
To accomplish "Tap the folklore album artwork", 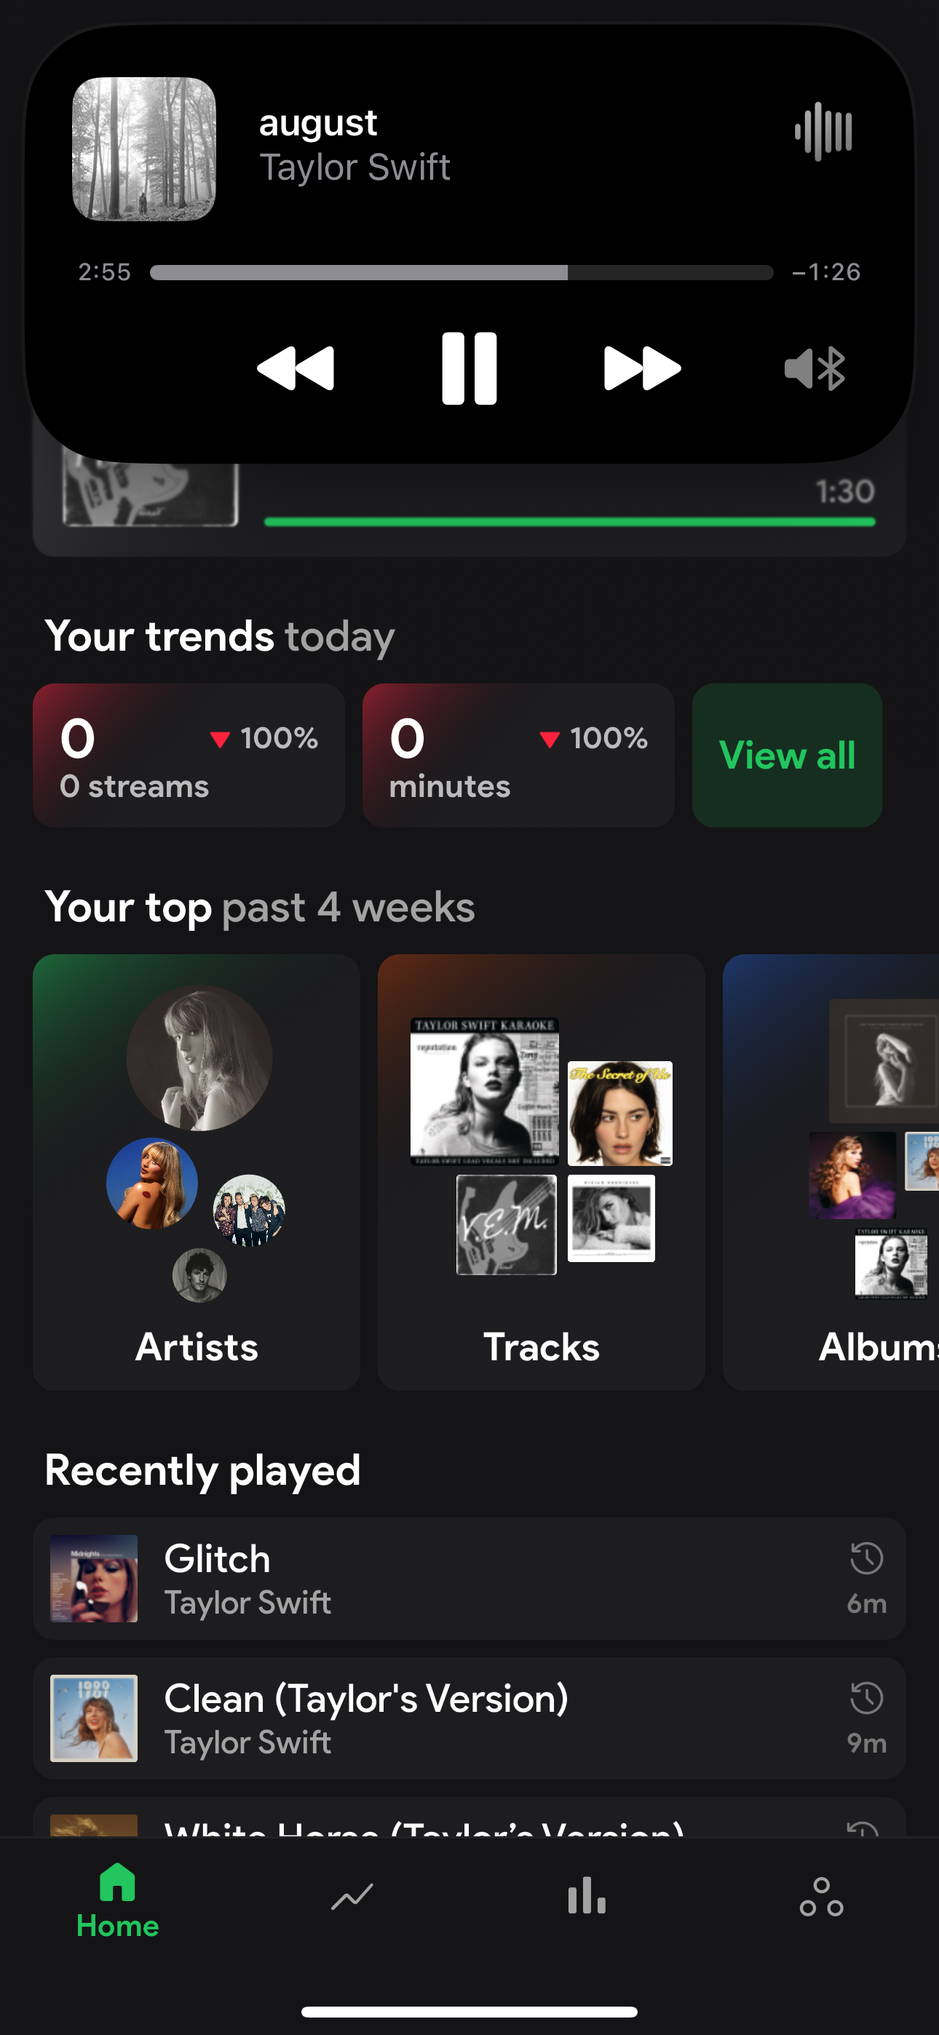I will pos(144,148).
